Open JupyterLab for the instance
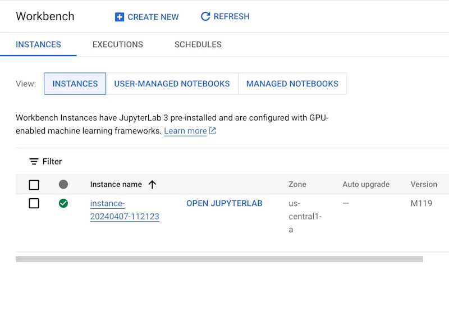 224,203
